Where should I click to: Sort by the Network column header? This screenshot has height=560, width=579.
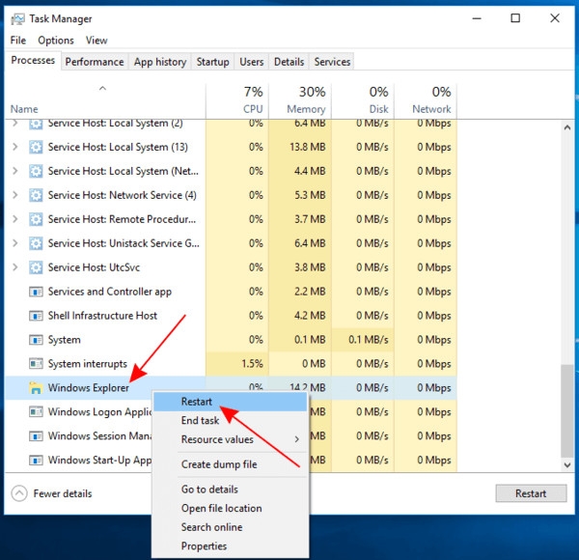pyautogui.click(x=426, y=100)
